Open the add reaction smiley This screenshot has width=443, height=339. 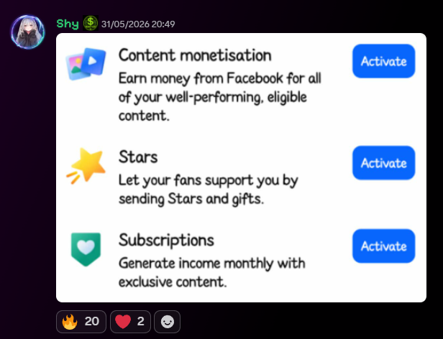click(x=168, y=322)
